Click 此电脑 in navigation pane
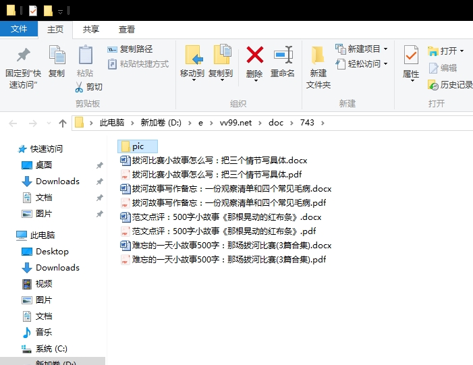Viewport: 473px width, 365px height. click(36, 235)
